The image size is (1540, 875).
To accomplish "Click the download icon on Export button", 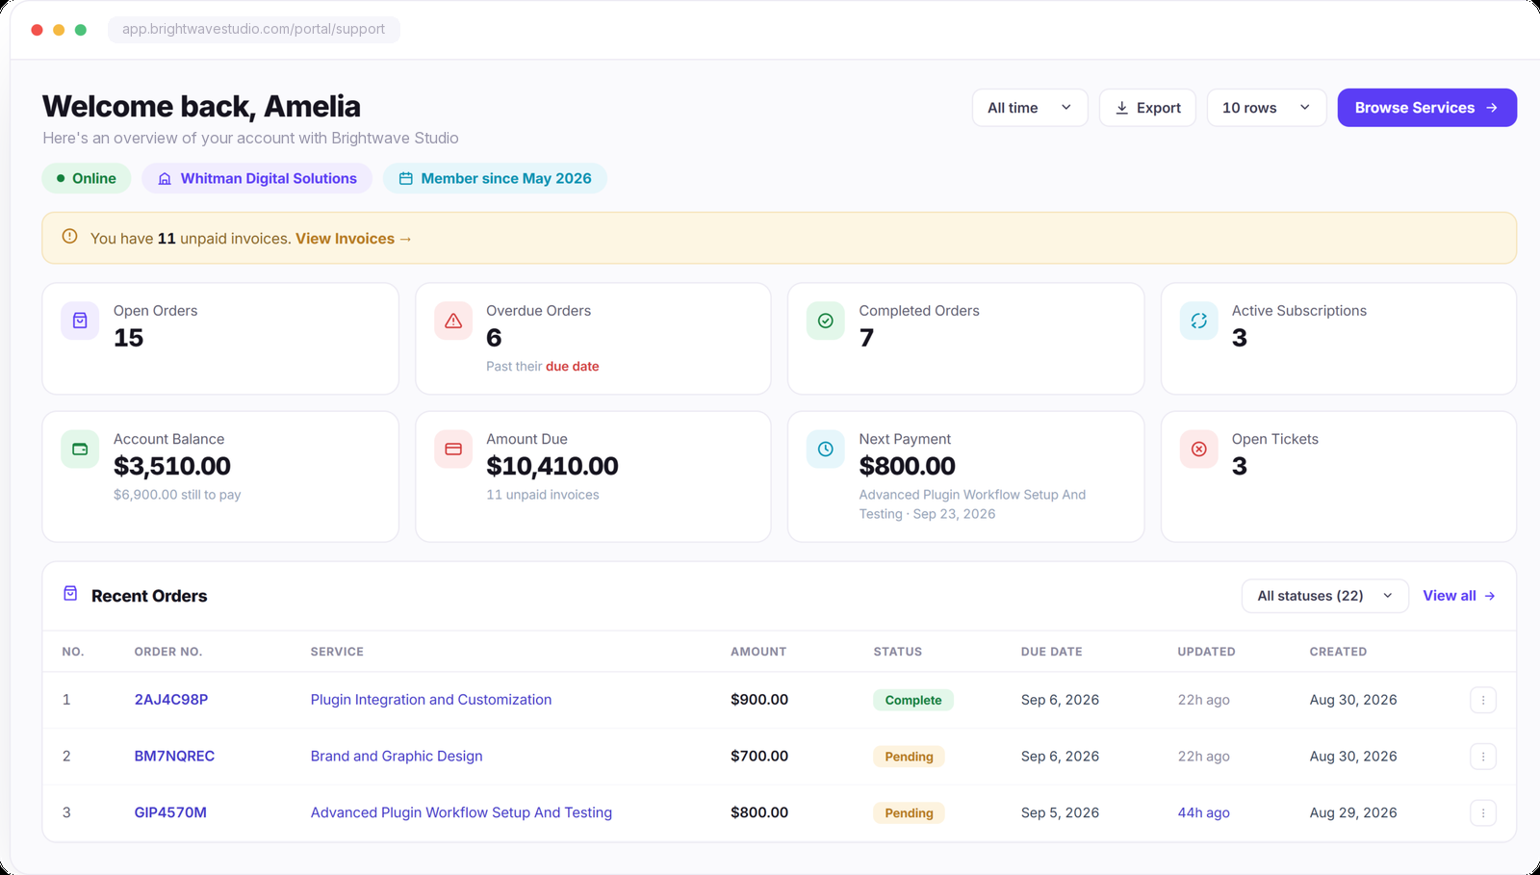I will (x=1121, y=108).
